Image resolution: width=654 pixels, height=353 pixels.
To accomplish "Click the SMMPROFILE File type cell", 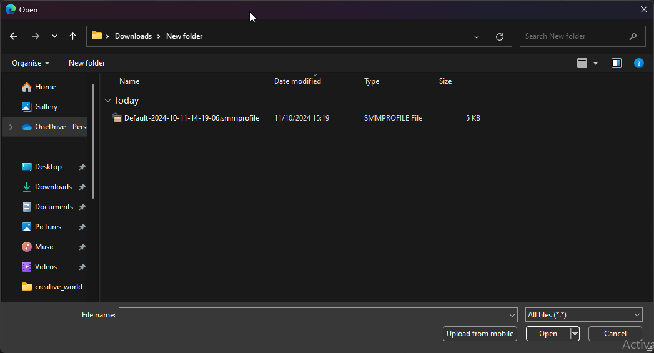I will pyautogui.click(x=393, y=118).
